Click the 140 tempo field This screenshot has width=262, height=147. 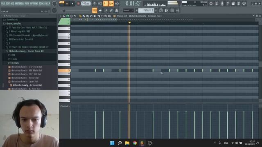point(86,3)
